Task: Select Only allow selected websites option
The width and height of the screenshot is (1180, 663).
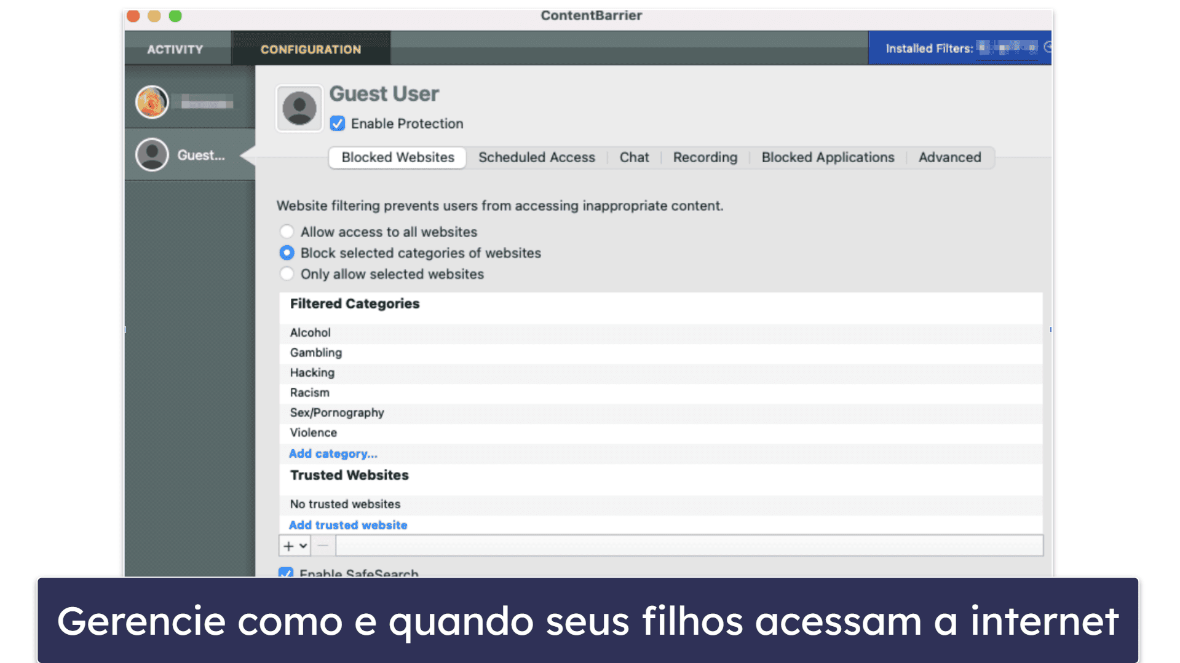Action: [x=287, y=273]
